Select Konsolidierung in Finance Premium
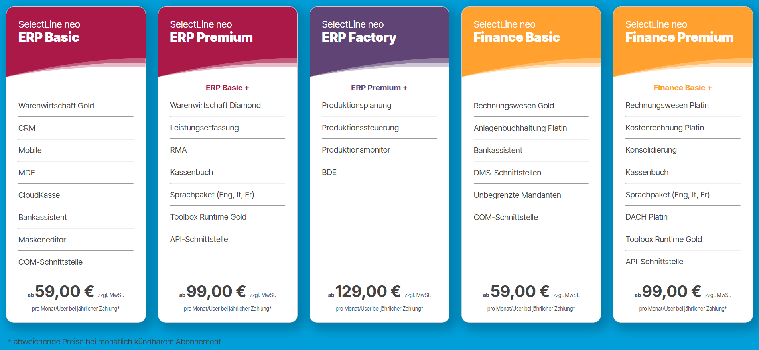Viewport: 759px width, 350px height. (651, 150)
